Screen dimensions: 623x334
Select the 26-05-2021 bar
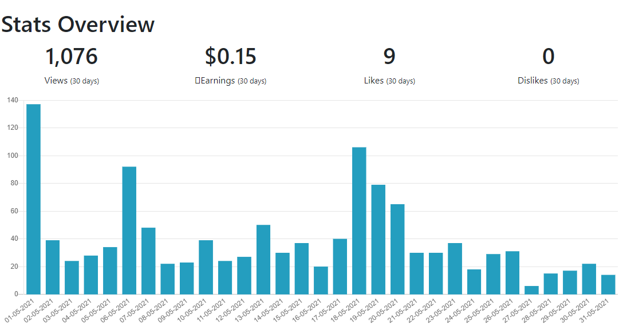coord(512,272)
